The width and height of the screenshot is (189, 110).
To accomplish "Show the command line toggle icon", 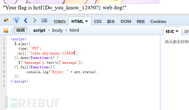I will [44, 20].
